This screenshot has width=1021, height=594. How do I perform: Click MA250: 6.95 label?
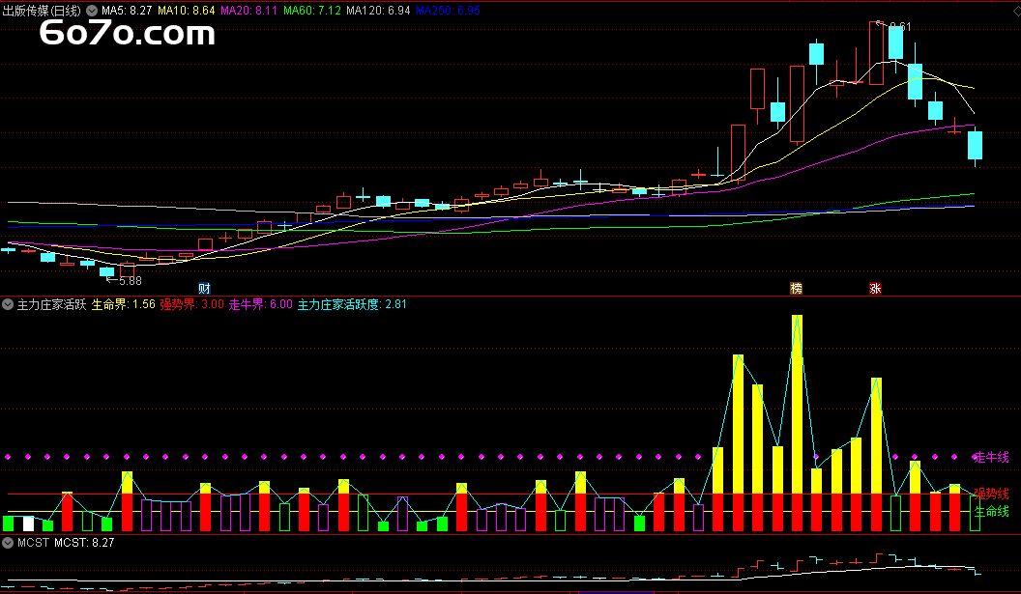pos(448,11)
